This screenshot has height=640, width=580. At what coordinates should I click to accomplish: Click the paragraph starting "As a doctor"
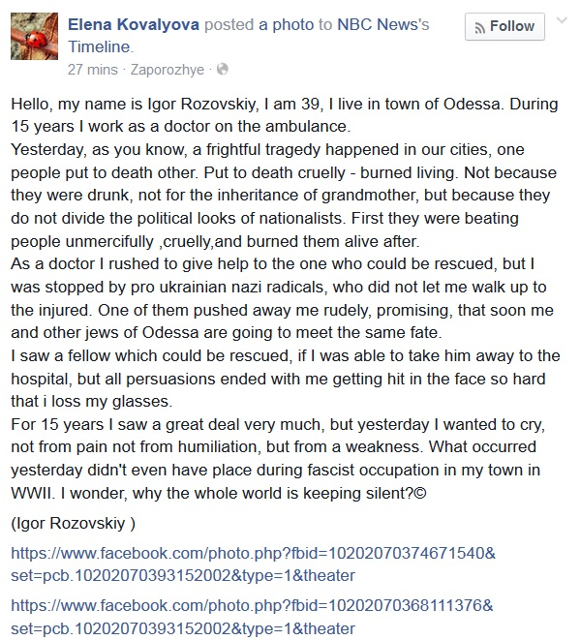(282, 298)
